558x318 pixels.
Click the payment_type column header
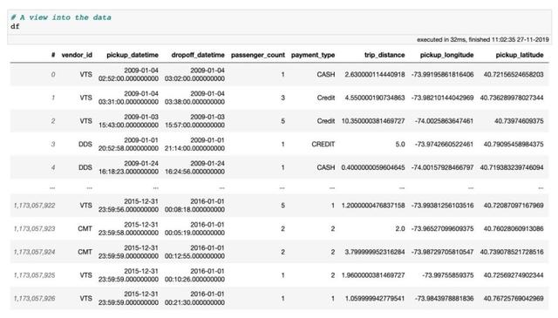tap(313, 55)
